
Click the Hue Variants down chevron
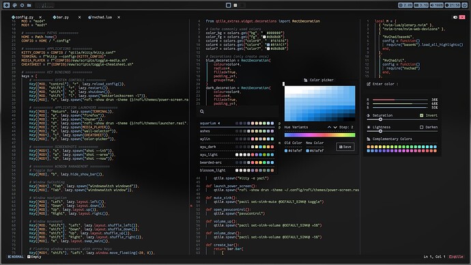[x=335, y=127]
